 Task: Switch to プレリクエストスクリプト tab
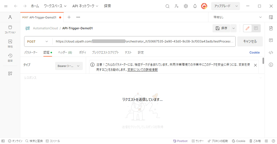tap(105, 52)
